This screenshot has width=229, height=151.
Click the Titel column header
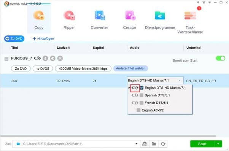point(14,48)
